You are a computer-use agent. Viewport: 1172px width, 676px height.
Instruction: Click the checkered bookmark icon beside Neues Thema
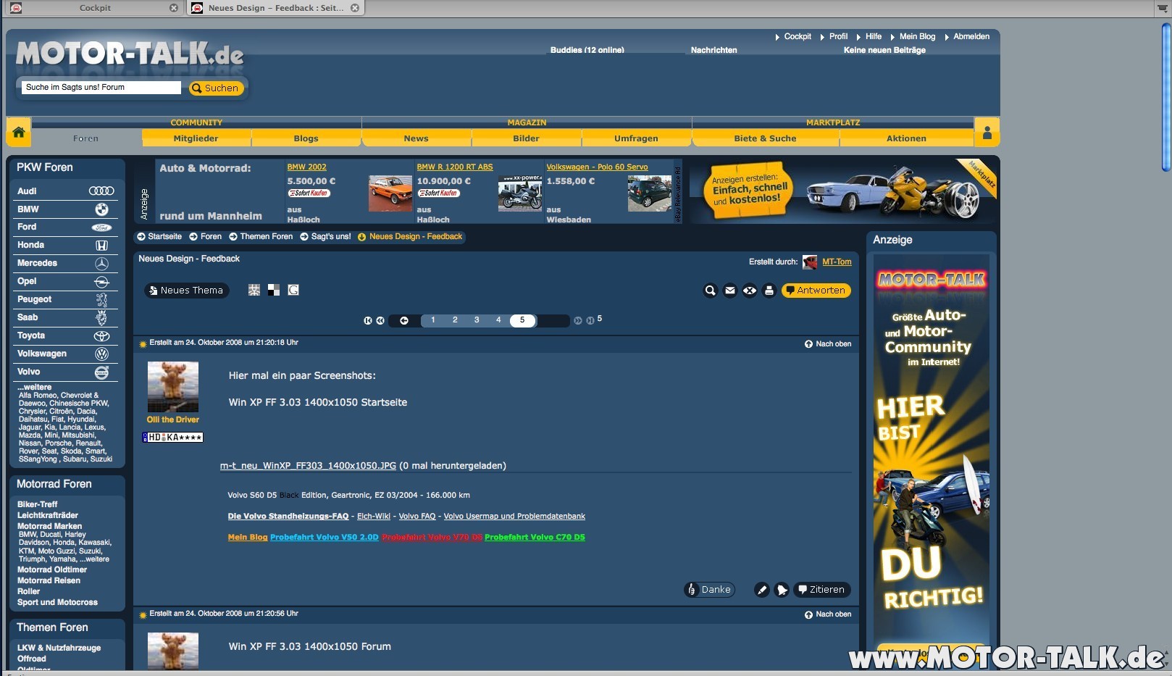(274, 290)
